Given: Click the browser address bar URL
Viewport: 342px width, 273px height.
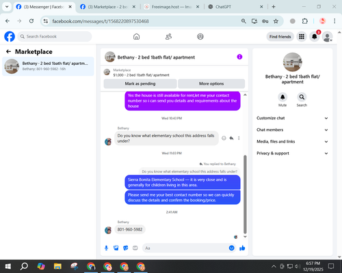Looking at the screenshot, I should coord(101,21).
